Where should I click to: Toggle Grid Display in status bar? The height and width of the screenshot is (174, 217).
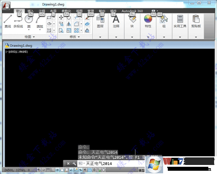(48, 170)
